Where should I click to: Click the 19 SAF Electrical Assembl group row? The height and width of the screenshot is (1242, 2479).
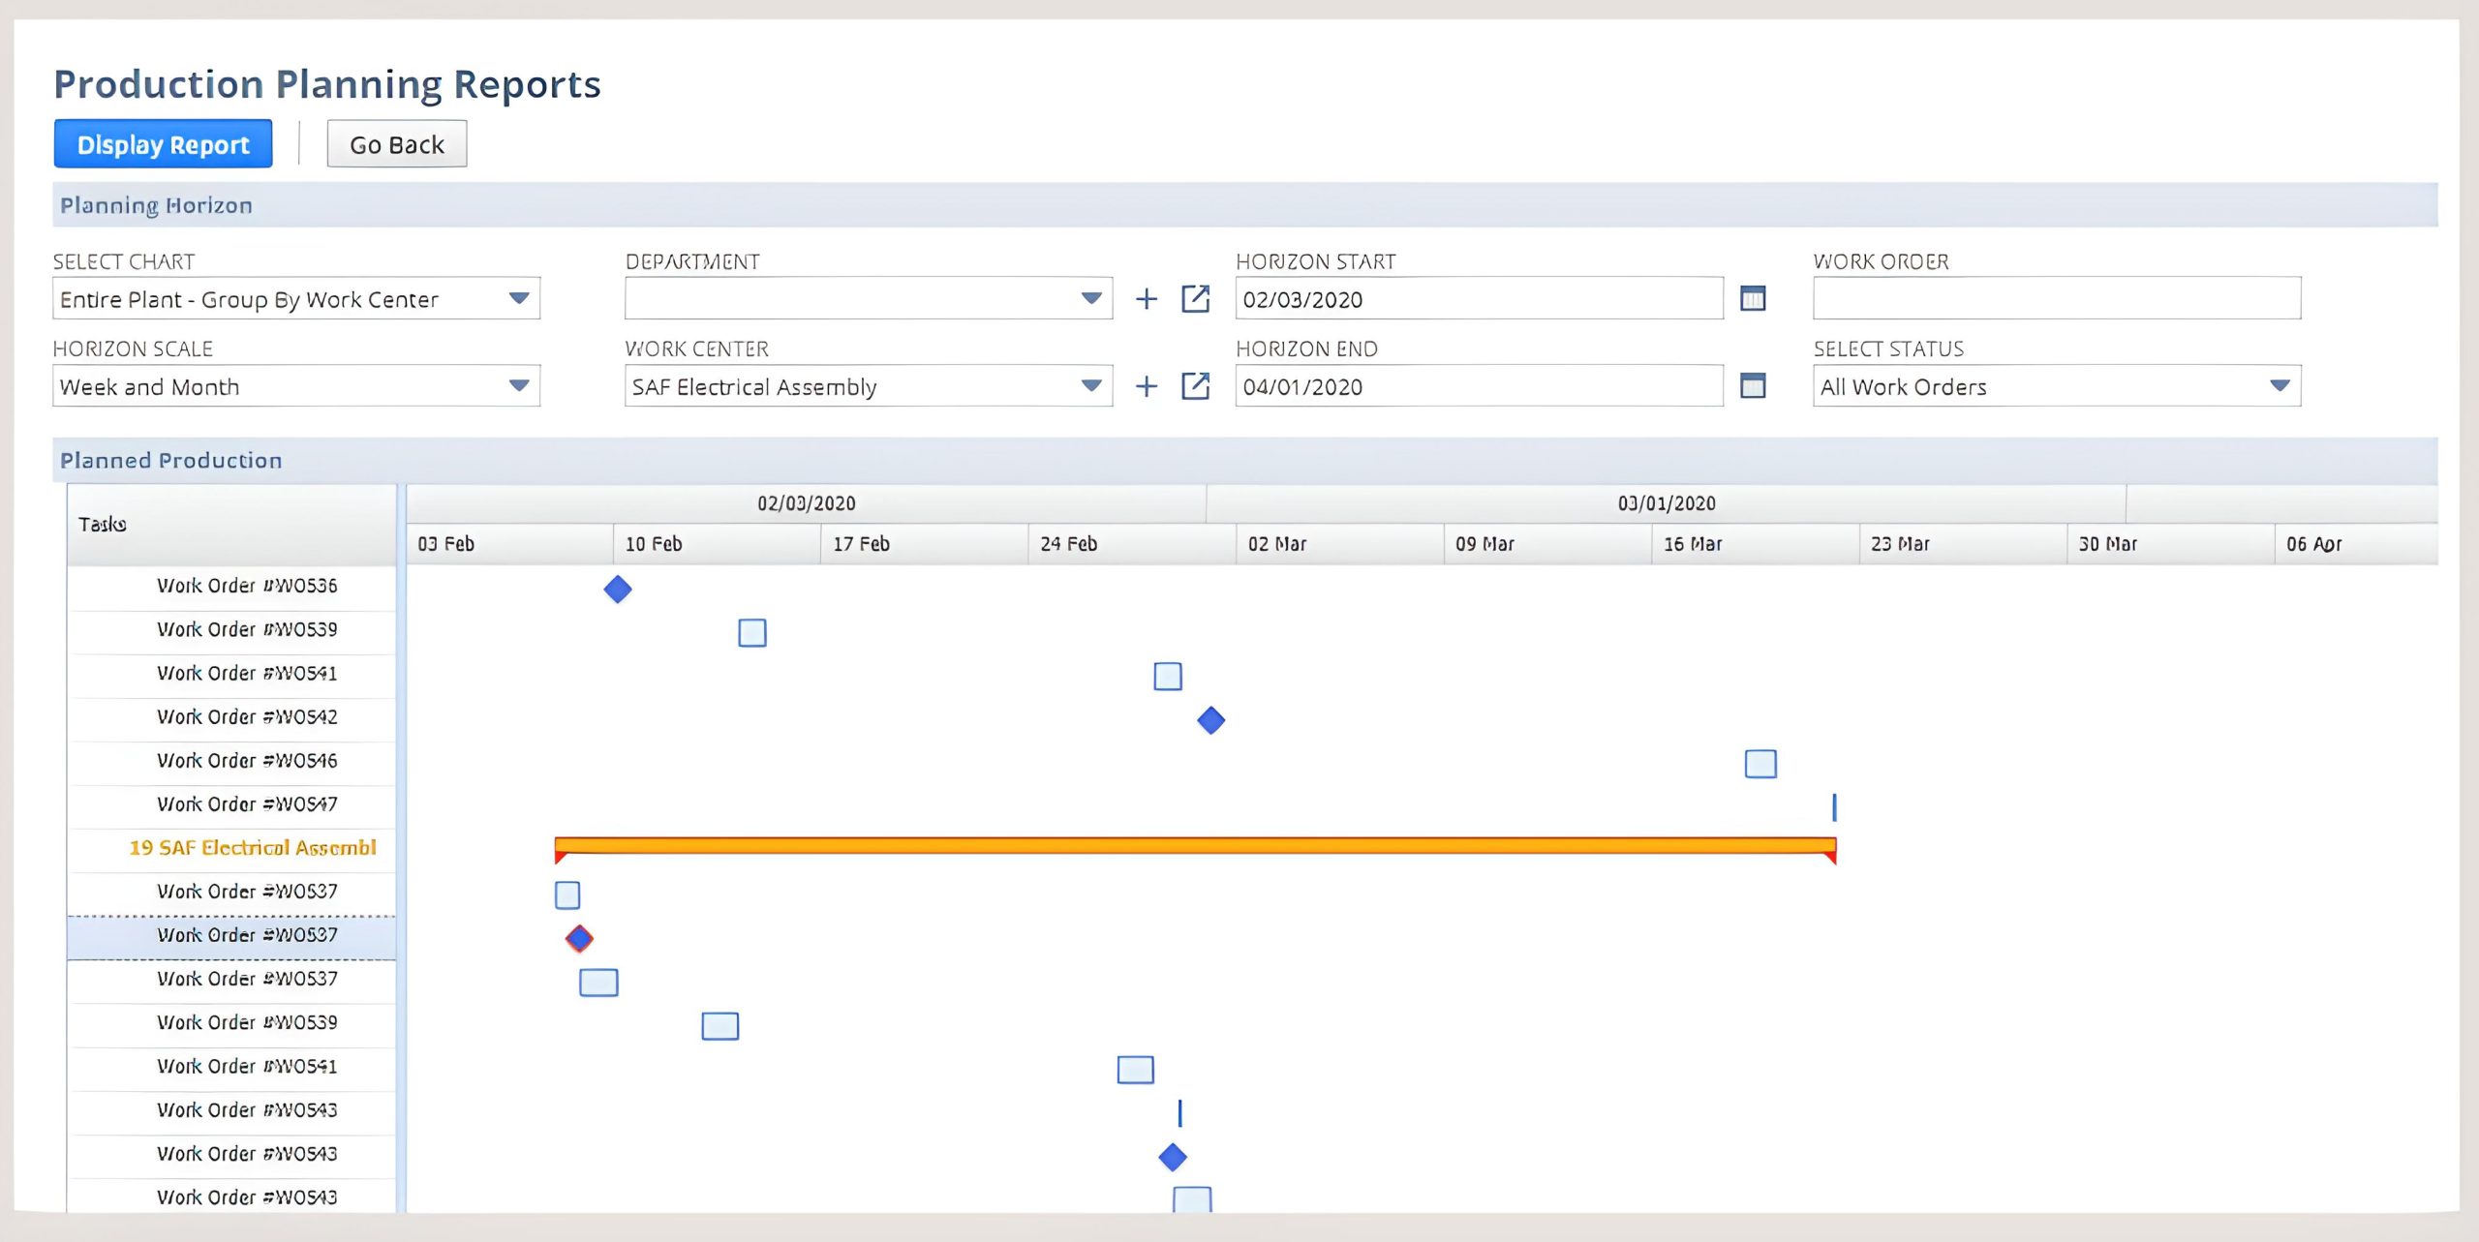point(231,848)
